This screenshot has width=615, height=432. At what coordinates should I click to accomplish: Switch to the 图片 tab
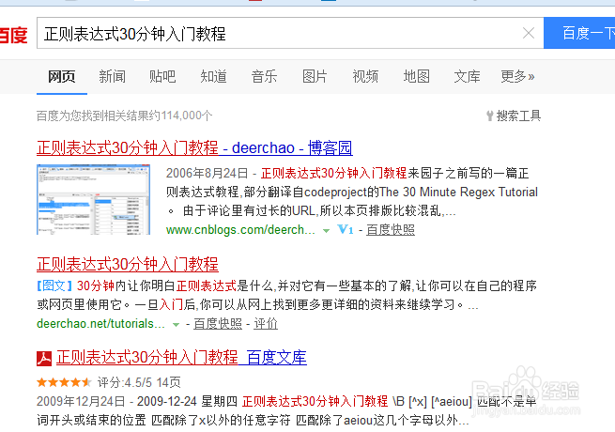pyautogui.click(x=315, y=76)
